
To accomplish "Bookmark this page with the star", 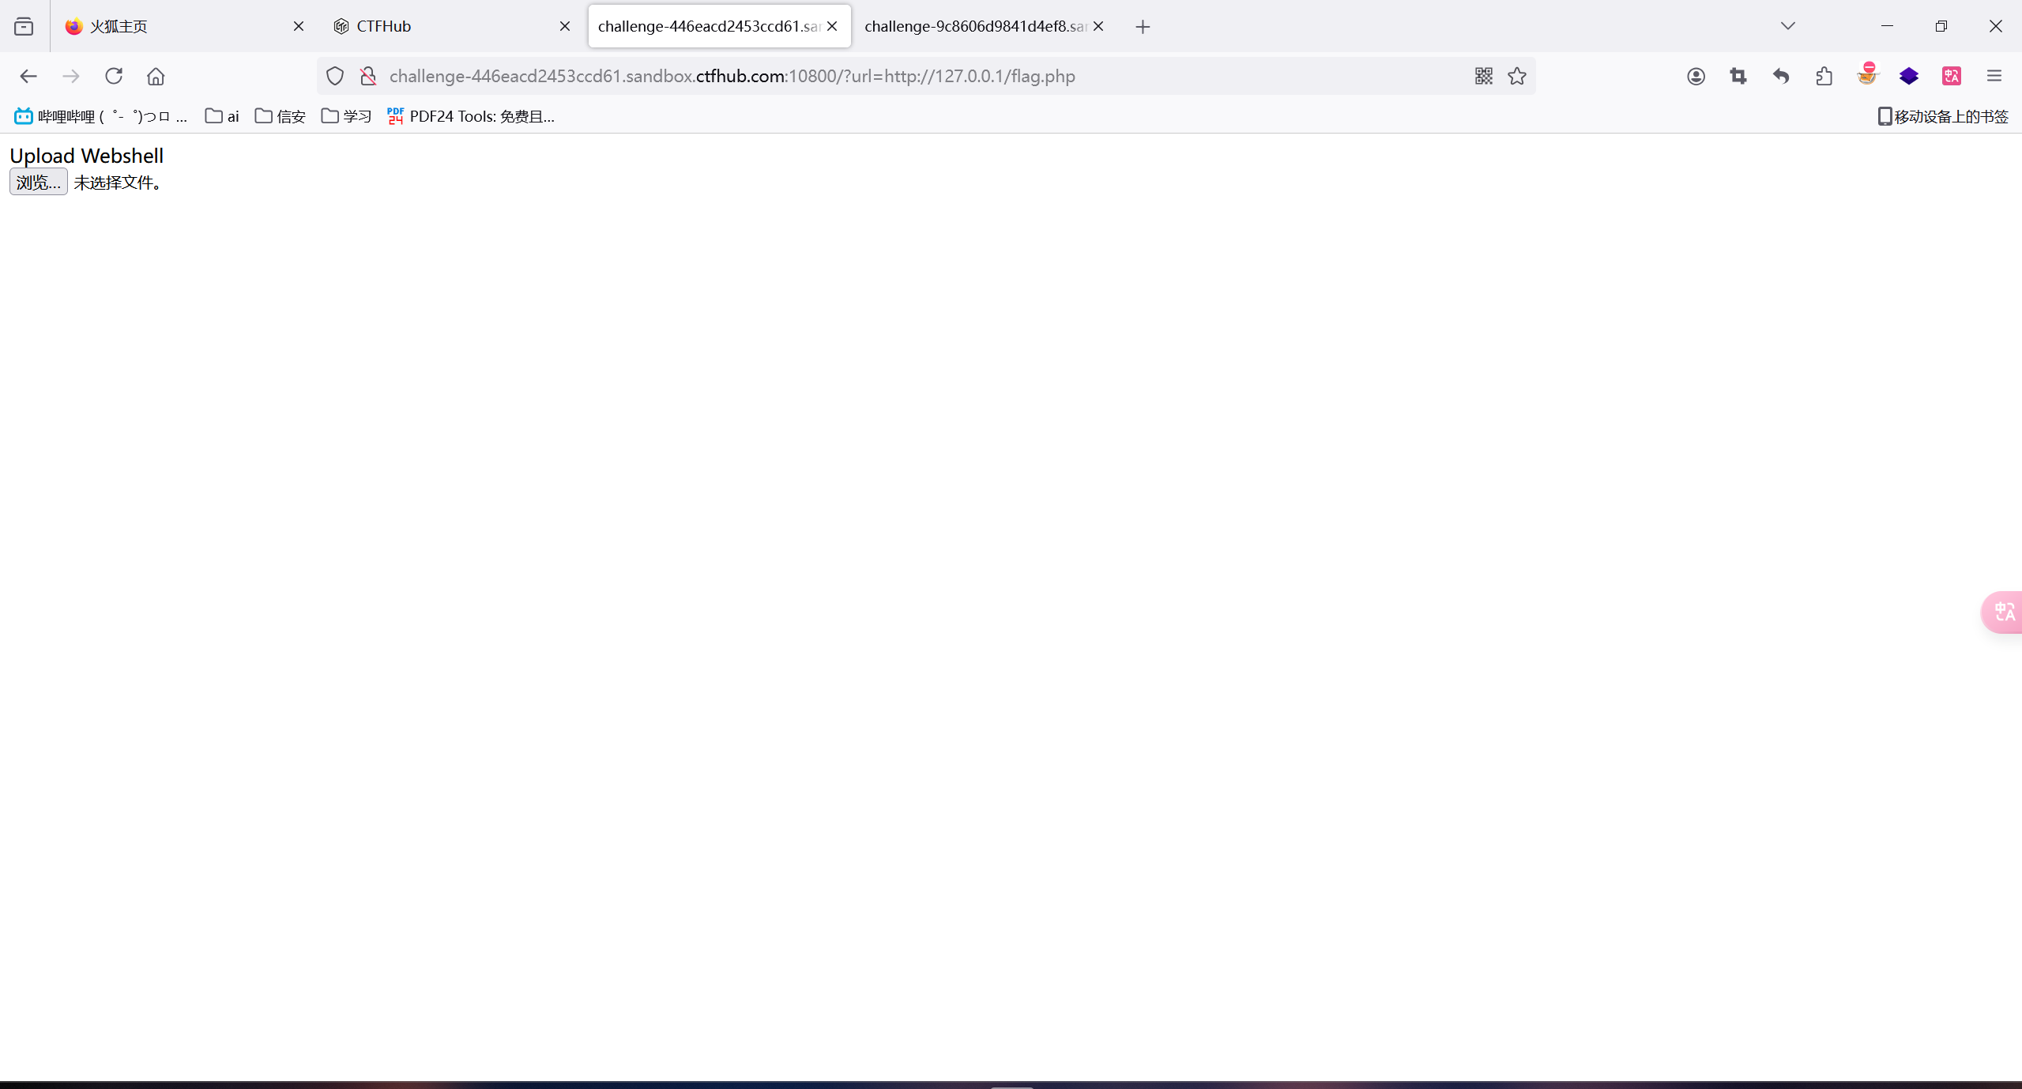I will (x=1517, y=76).
